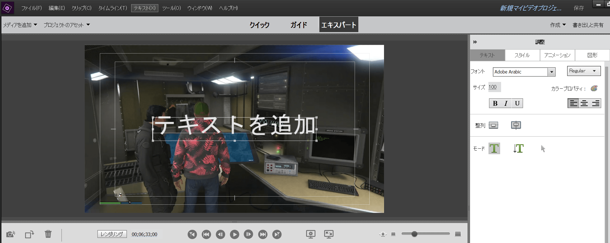Viewport: 610px width, 243px height.
Task: Click the vertical center alignment icon
Action: pos(493,125)
